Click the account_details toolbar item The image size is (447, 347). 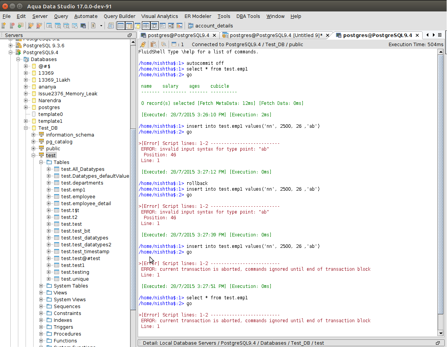[x=214, y=26]
